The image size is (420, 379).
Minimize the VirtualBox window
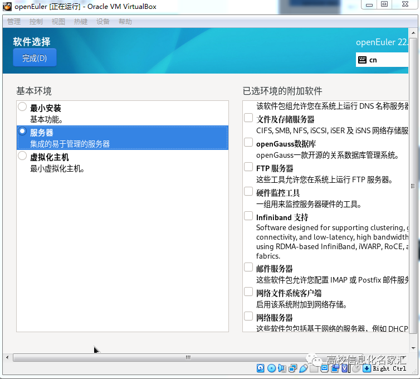click(369, 4)
